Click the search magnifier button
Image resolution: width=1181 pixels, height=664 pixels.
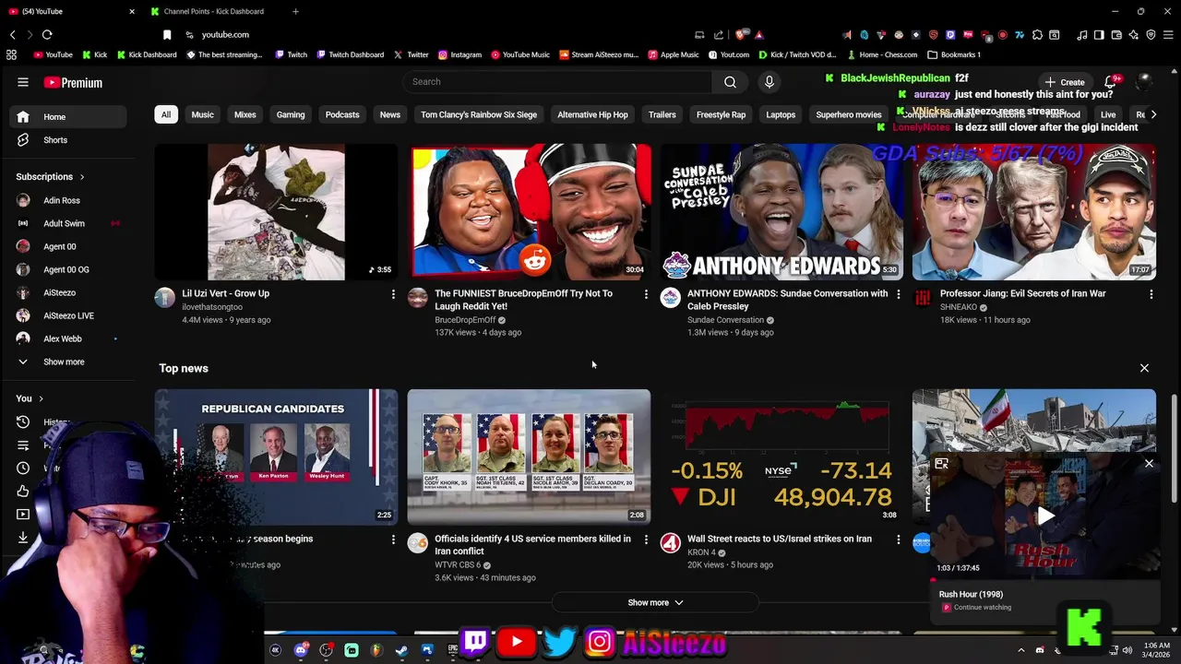pyautogui.click(x=730, y=82)
